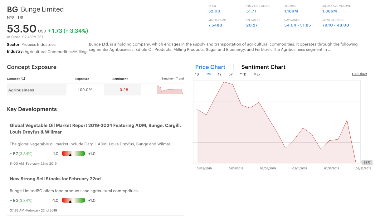The width and height of the screenshot is (385, 219).
Task: Click the Concept search magnifier icon
Action: (23, 79)
